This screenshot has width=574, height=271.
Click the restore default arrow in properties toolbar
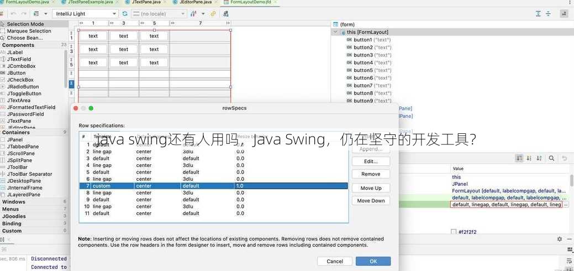click(x=564, y=158)
